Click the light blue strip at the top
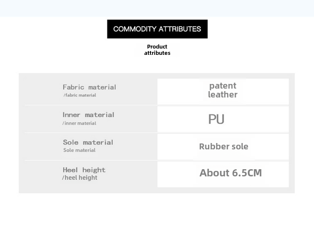The width and height of the screenshot is (314, 227). point(157,8)
